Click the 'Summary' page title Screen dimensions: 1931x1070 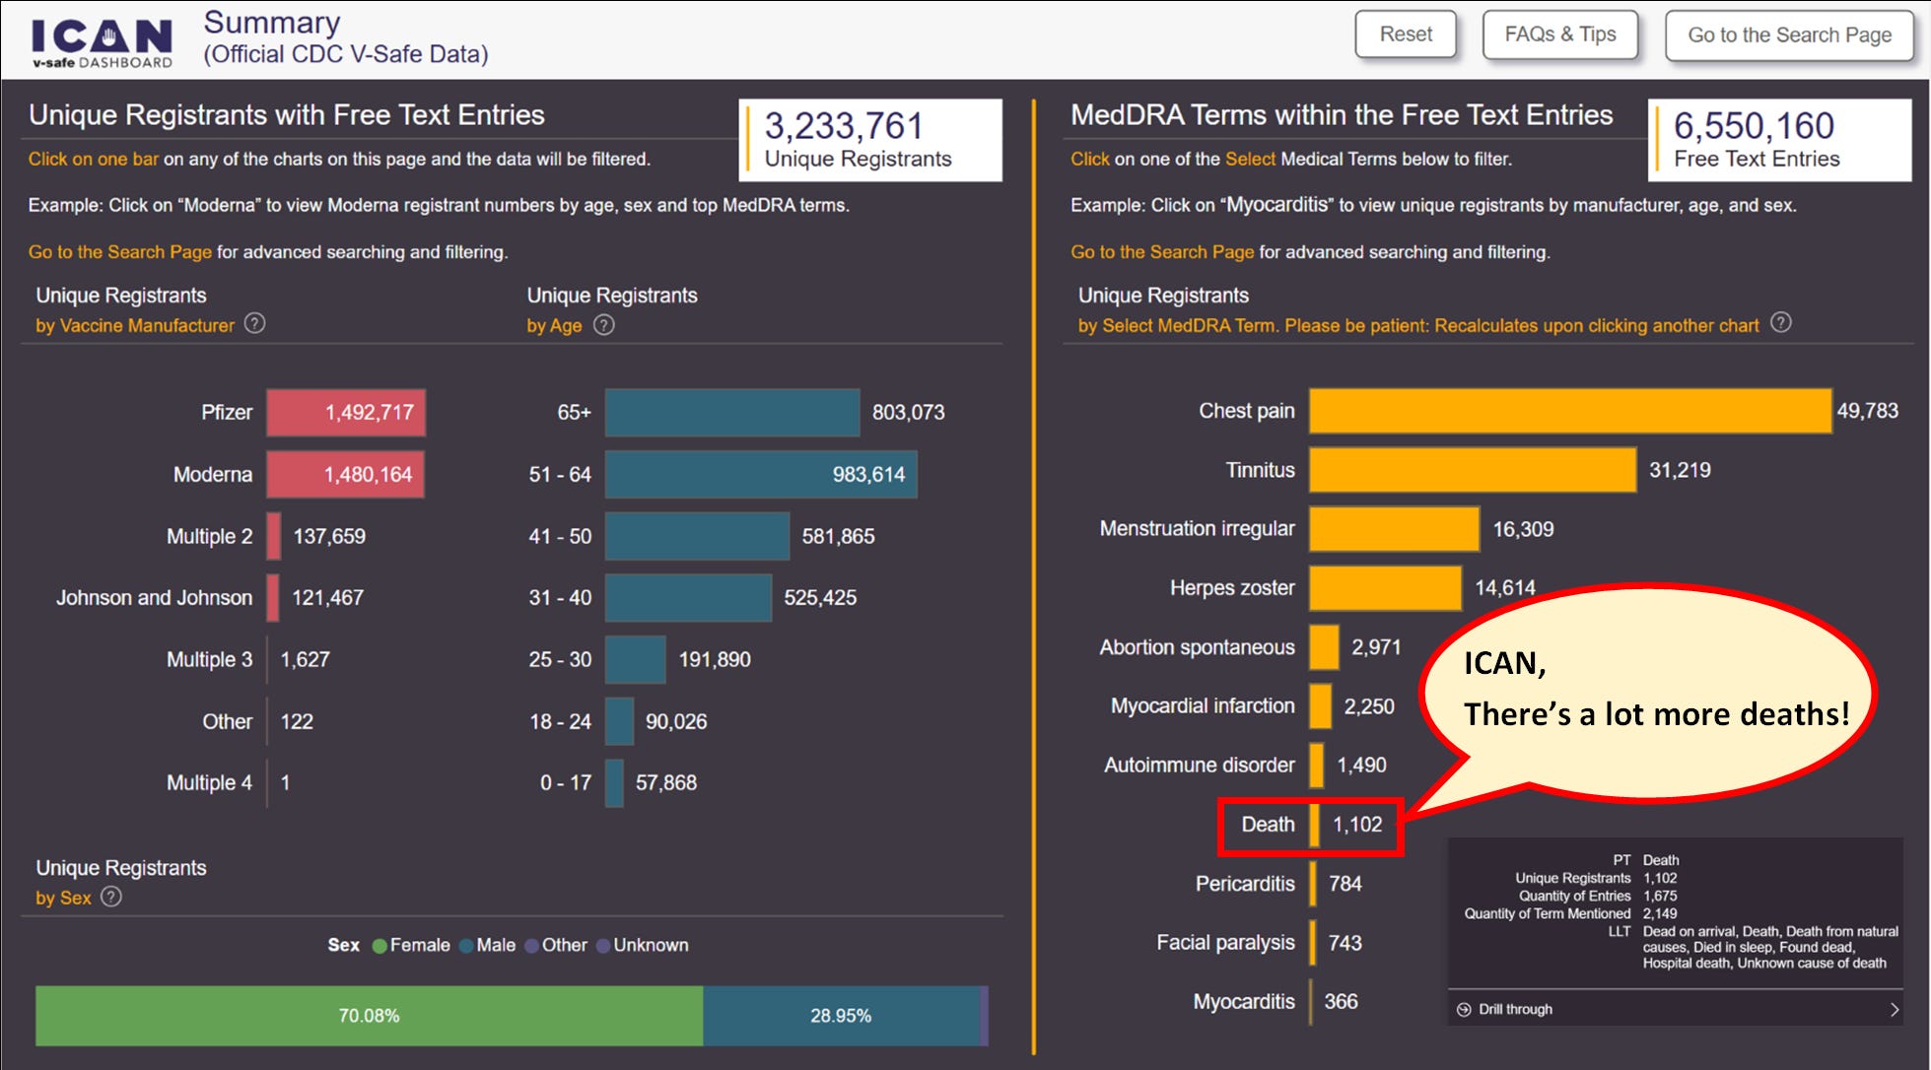(x=272, y=22)
